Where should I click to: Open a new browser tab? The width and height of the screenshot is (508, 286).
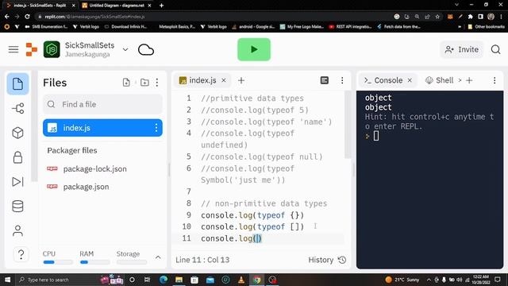pyautogui.click(x=161, y=6)
